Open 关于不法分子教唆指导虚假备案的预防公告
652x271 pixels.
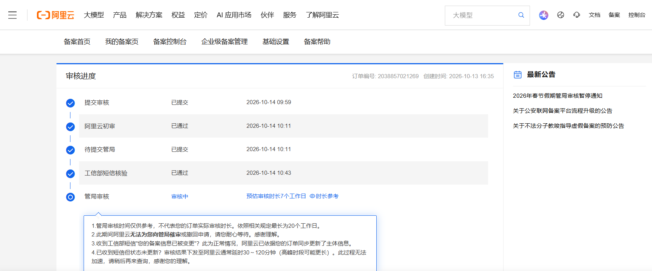pyautogui.click(x=568, y=126)
